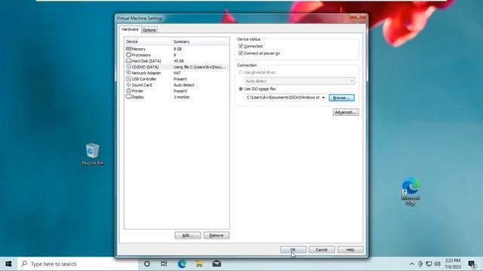Open Cortana circle icon on taskbar
Viewport: 483px width, 271px height.
(147, 264)
